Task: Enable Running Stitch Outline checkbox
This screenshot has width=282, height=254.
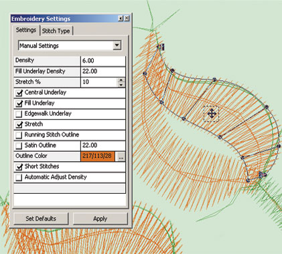Action: click(19, 135)
